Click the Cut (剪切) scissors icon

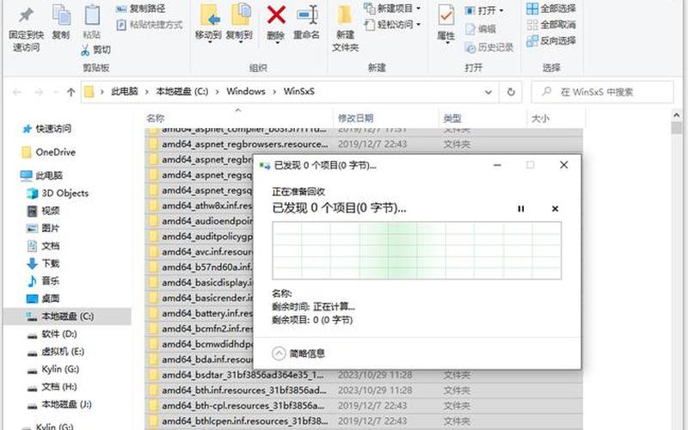tap(85, 50)
